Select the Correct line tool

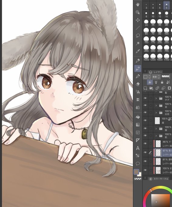138,156
